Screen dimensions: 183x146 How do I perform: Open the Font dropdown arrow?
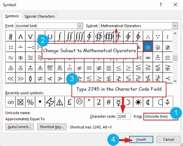[80, 26]
